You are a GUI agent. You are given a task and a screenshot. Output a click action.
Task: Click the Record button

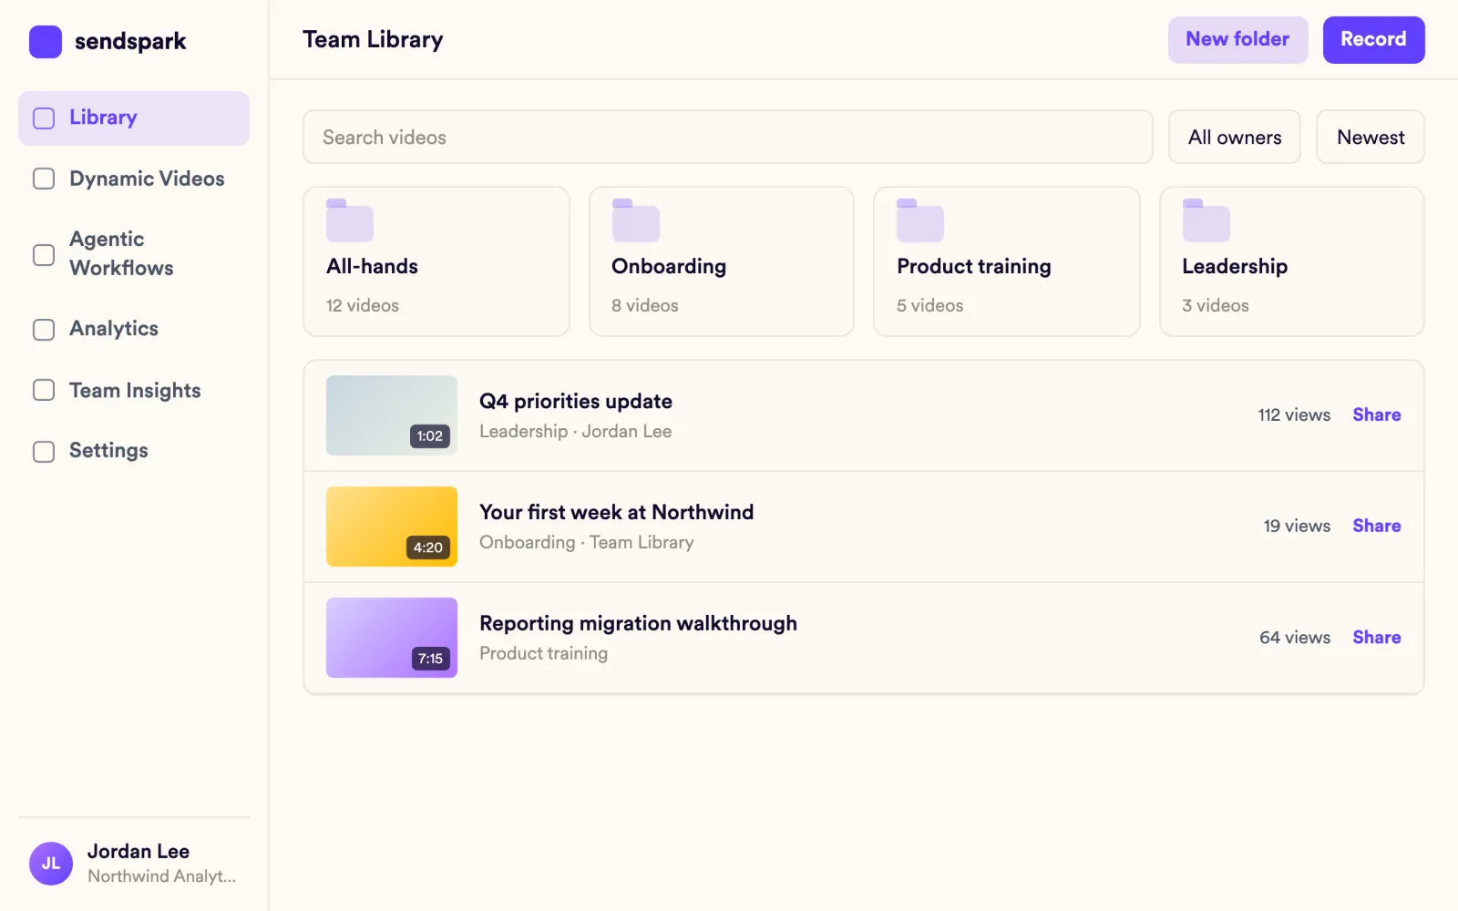1373,40
